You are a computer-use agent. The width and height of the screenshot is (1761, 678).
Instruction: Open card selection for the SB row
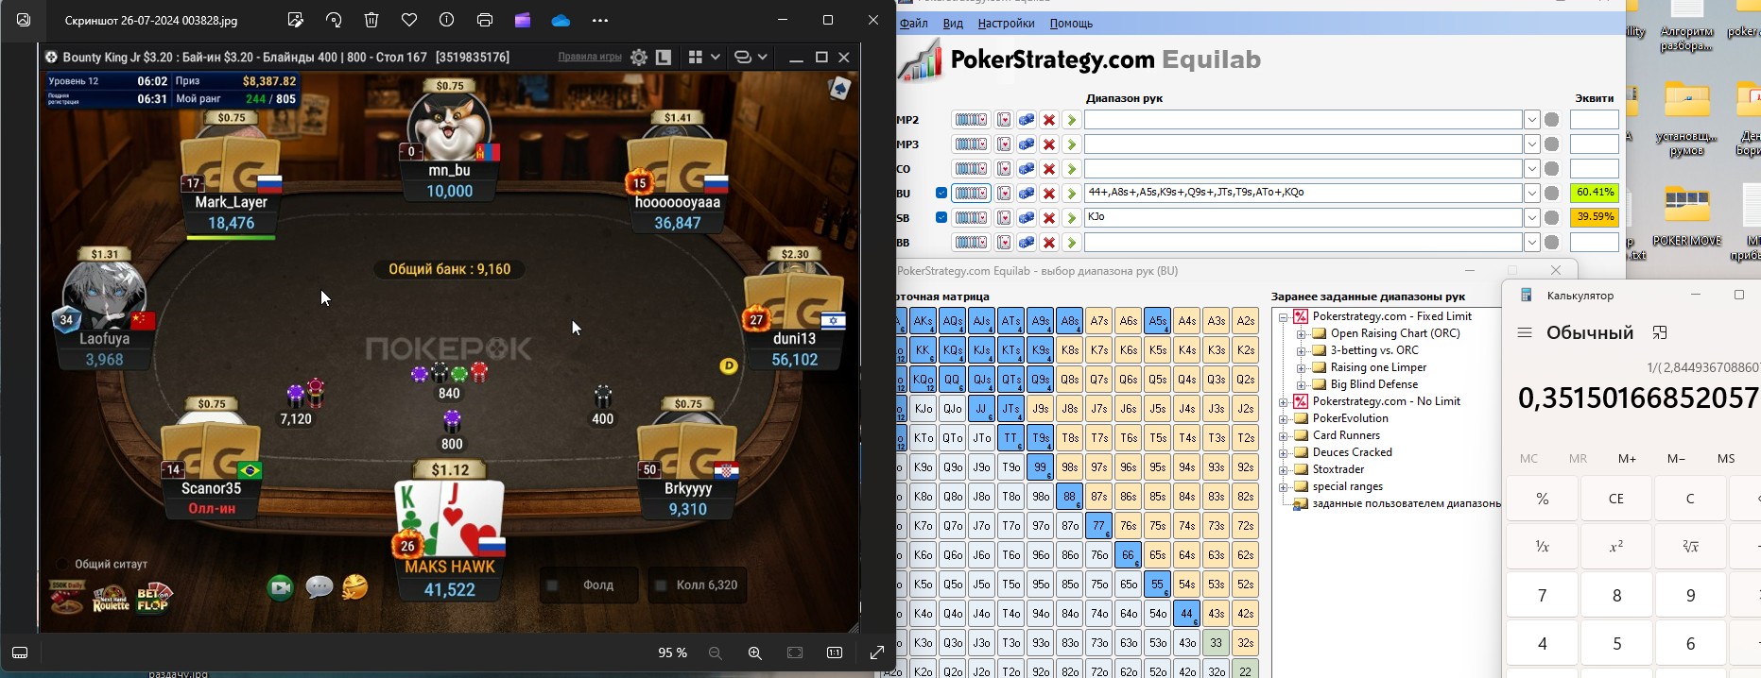click(x=1004, y=217)
